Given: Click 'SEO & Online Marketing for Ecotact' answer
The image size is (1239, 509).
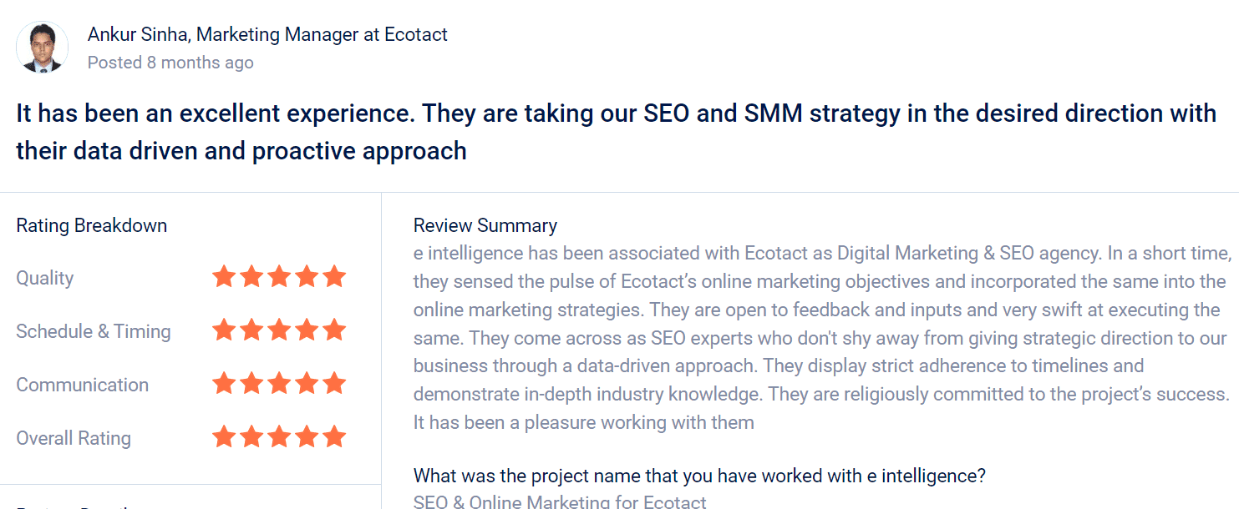Looking at the screenshot, I should pos(560,501).
